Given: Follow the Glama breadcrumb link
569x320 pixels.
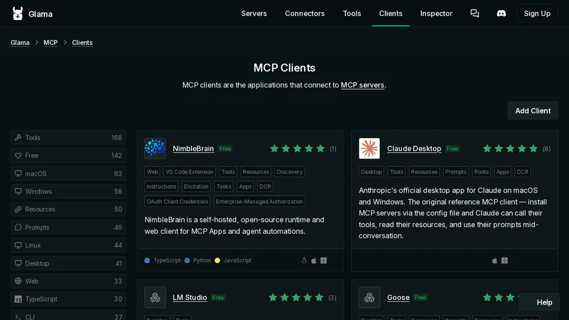Looking at the screenshot, I should tap(20, 43).
